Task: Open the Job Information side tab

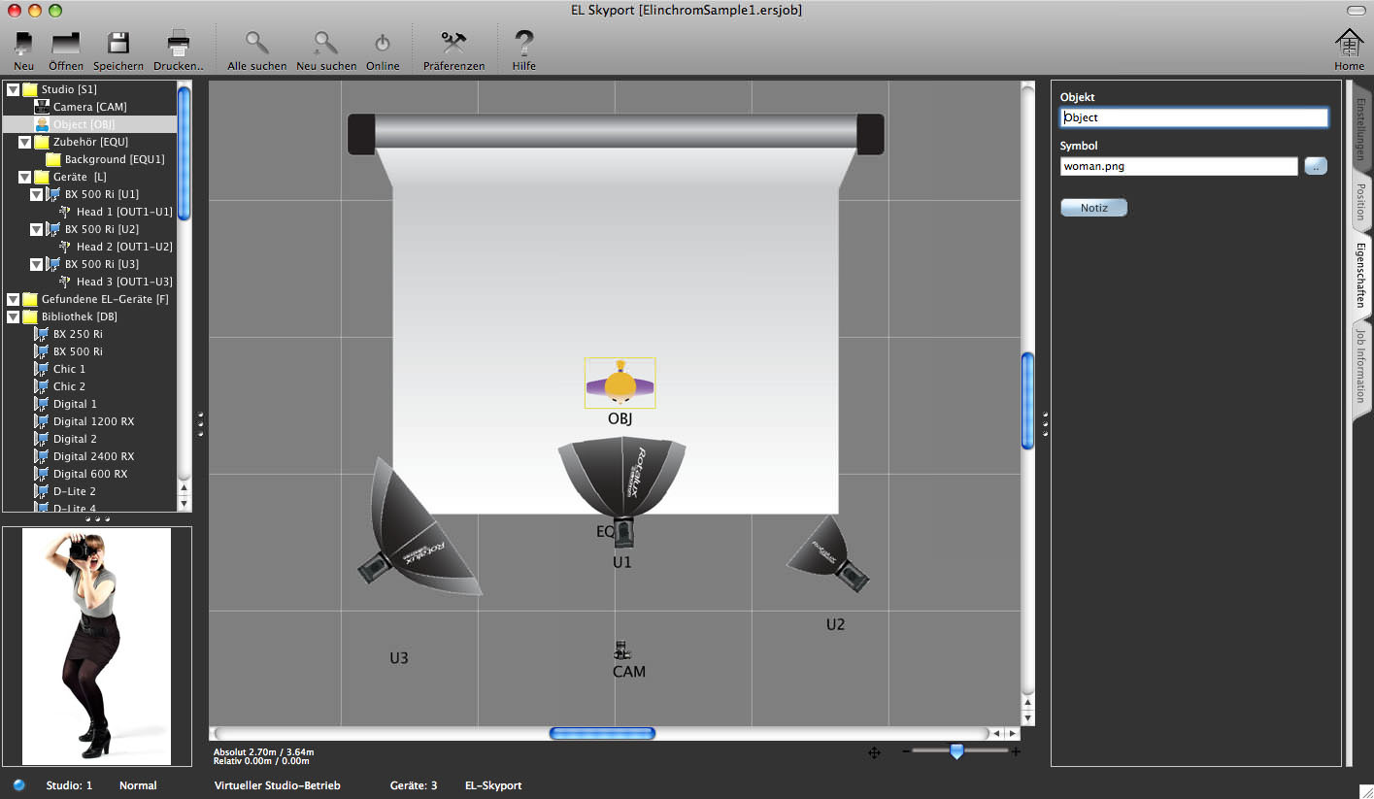Action: tap(1360, 365)
